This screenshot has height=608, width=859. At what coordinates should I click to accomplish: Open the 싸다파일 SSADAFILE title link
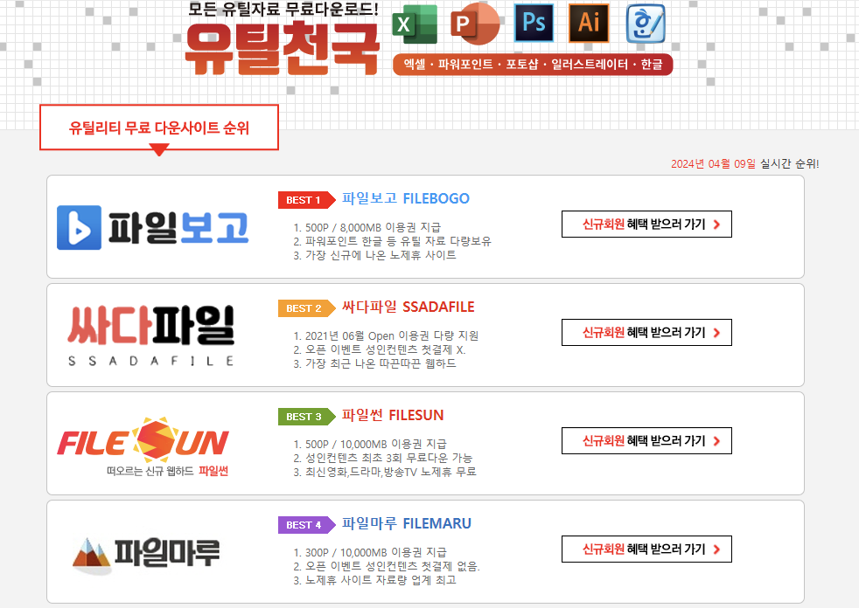[x=409, y=307]
